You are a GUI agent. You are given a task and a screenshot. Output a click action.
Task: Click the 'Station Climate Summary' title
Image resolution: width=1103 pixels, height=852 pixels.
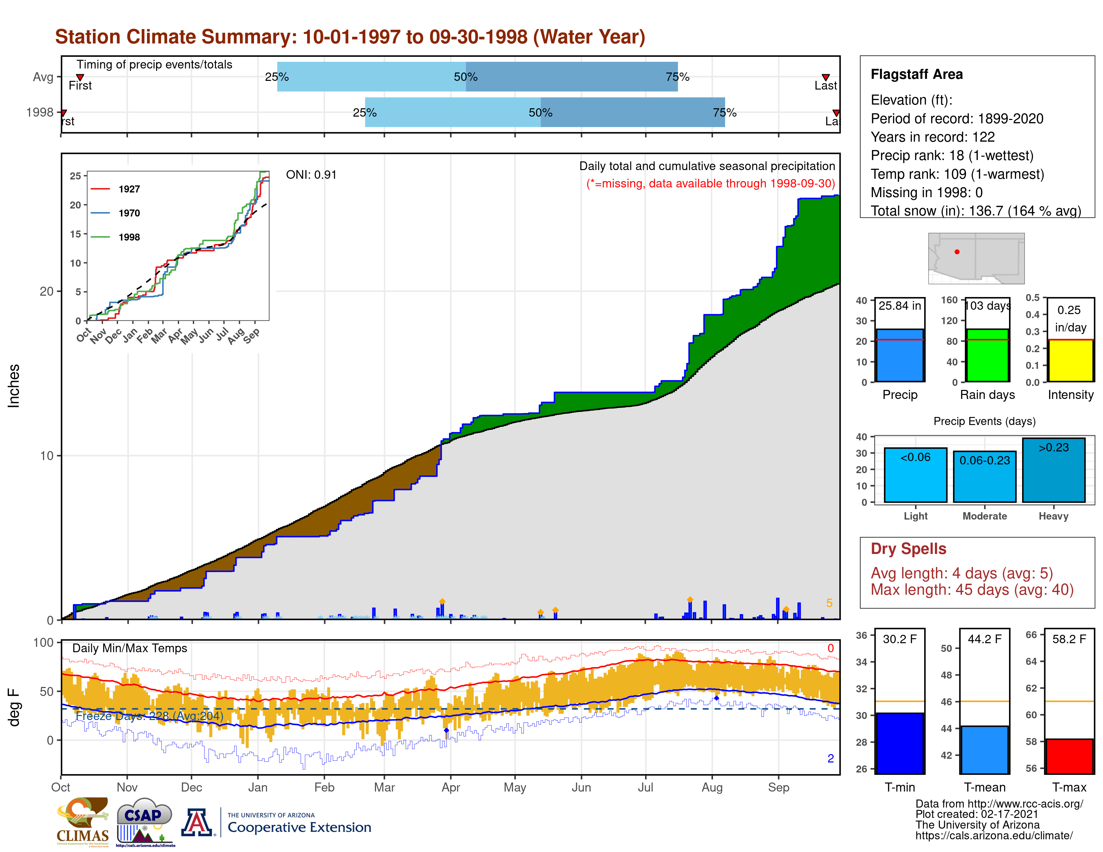[x=350, y=37]
